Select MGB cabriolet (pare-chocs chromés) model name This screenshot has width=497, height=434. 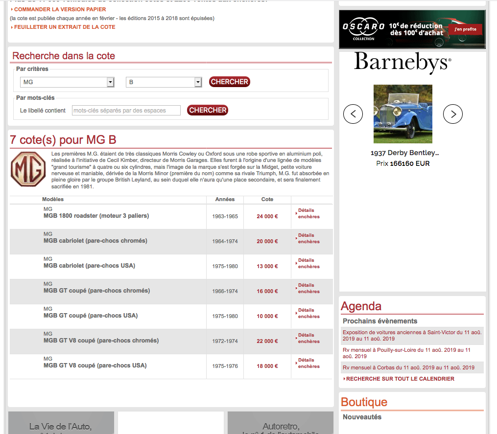pos(95,241)
